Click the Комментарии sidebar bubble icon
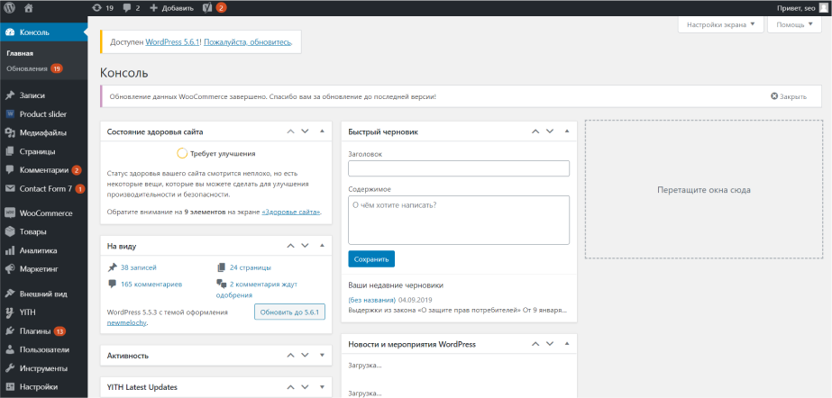Image resolution: width=832 pixels, height=398 pixels. pos(10,170)
